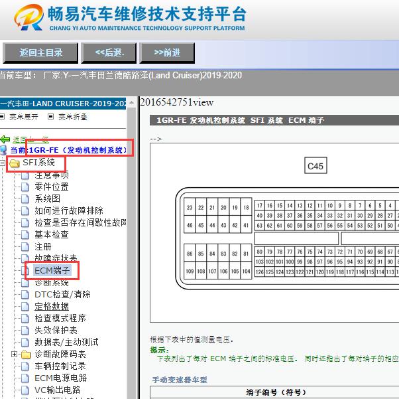Click the 基本检查 document icon

25,235
